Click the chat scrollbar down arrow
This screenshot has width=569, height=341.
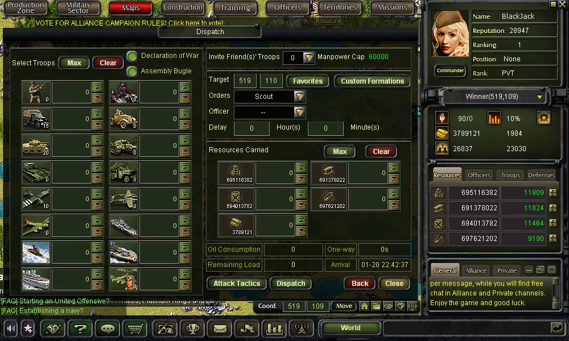pos(555,306)
